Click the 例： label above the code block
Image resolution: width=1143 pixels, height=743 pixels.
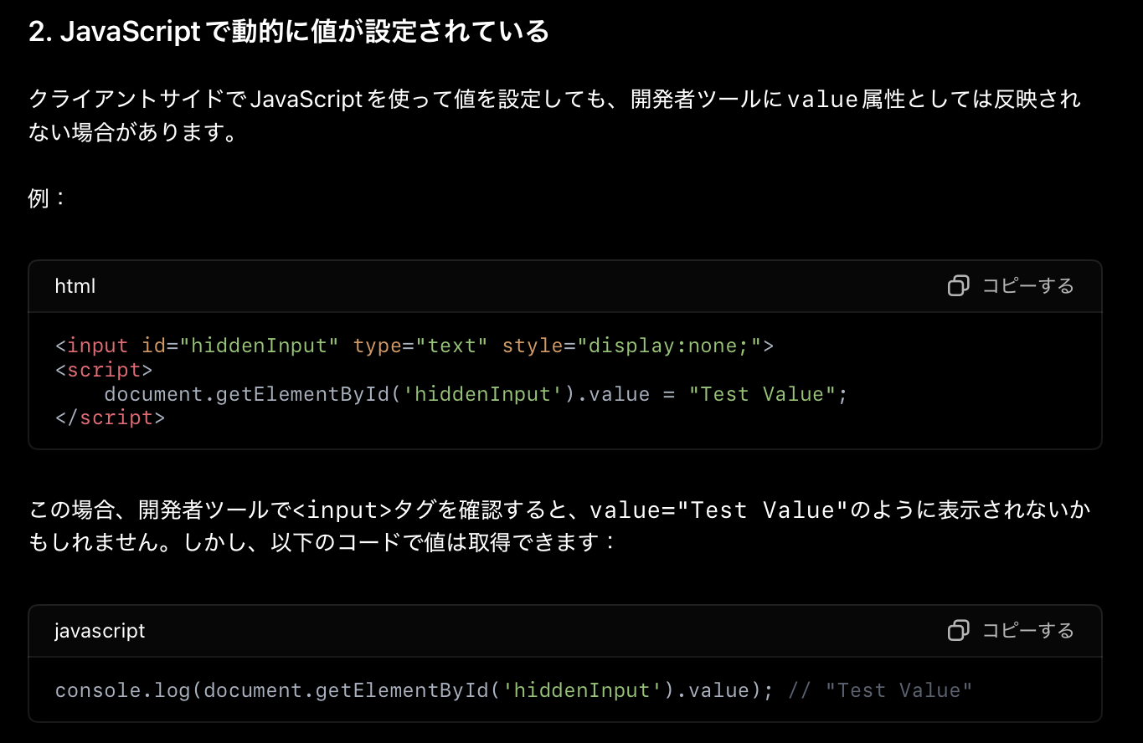(44, 197)
